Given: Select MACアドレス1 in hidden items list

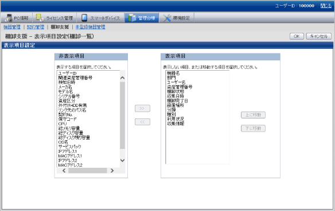Looking at the screenshot, I should 70,156.
